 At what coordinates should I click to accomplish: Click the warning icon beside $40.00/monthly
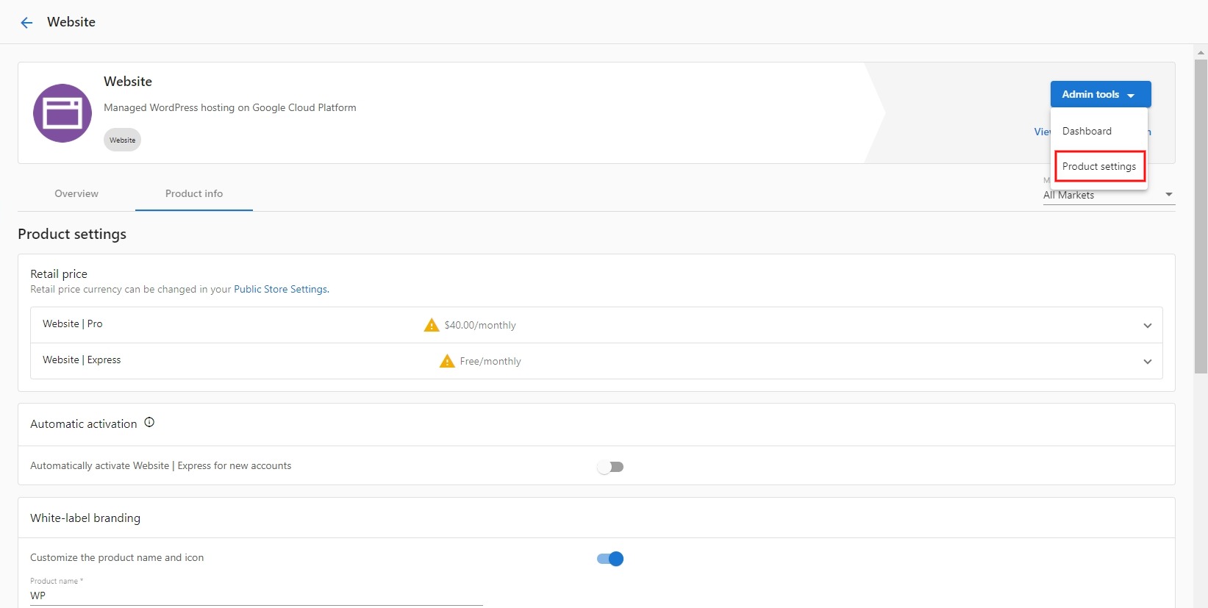click(432, 325)
